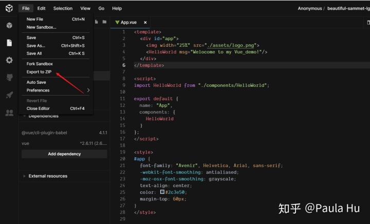
Task: Close the App.vue tab
Action: [x=145, y=23]
